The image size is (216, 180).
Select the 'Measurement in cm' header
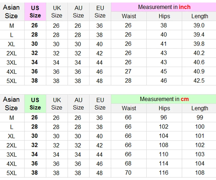164,99
